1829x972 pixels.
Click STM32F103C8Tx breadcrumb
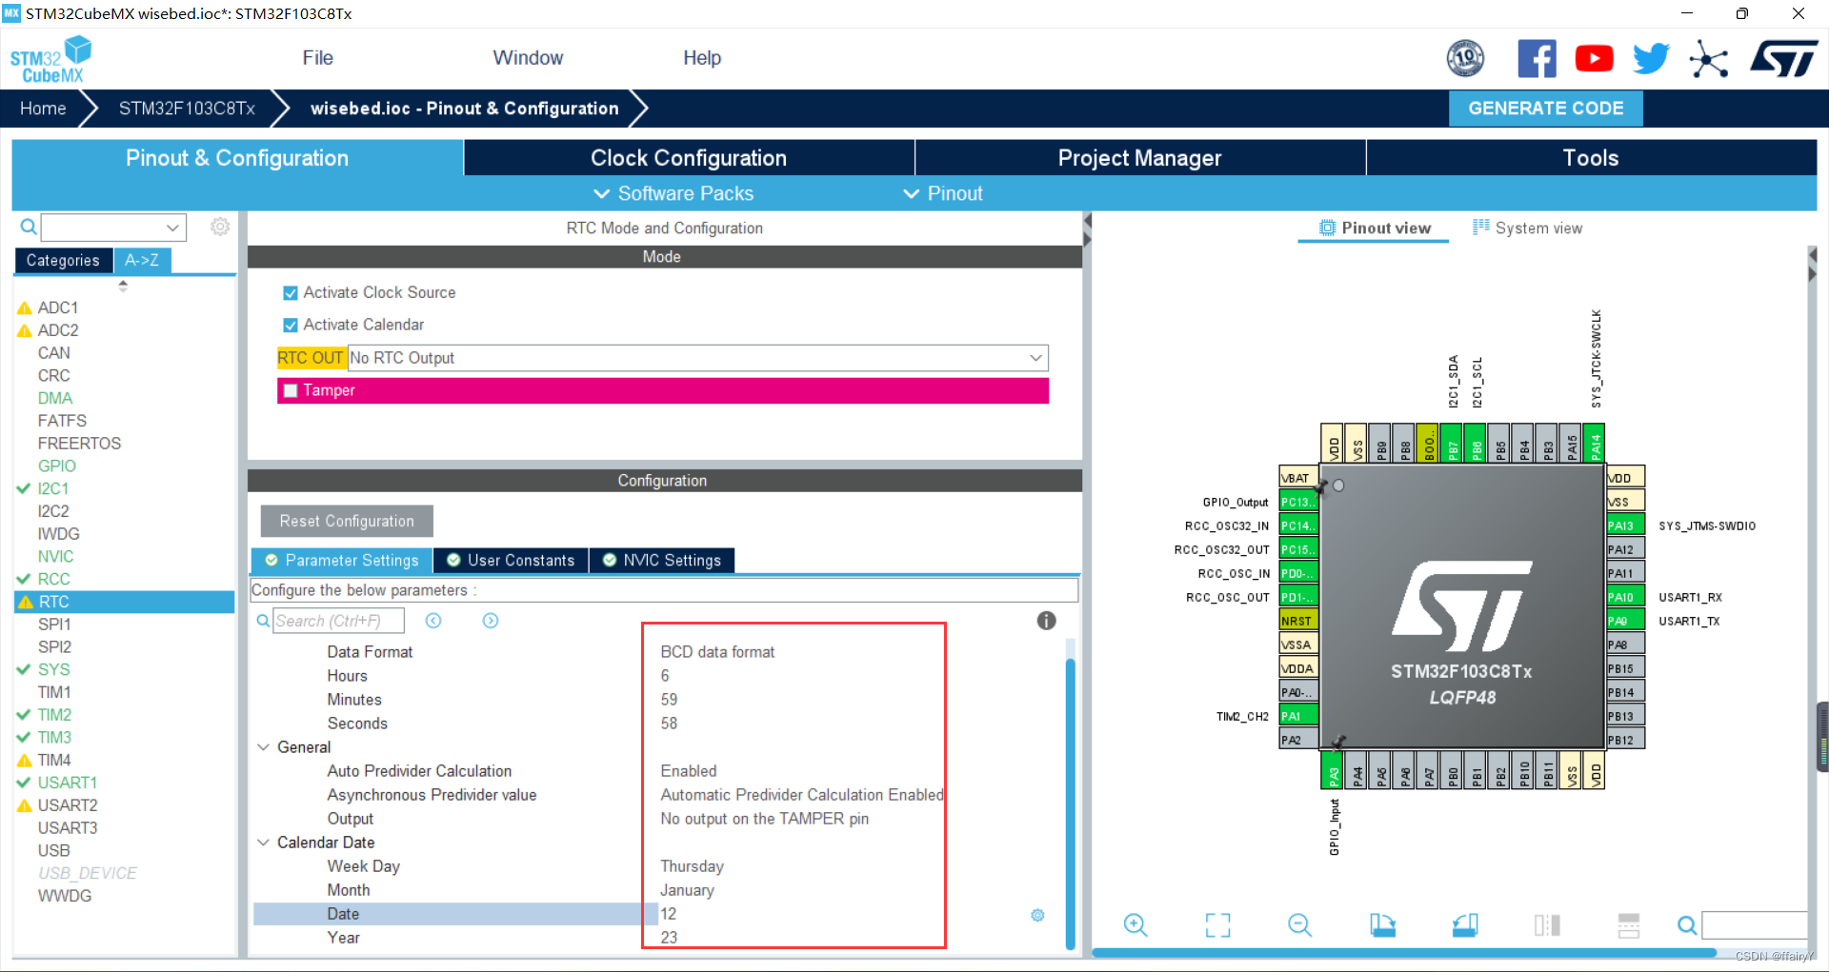coord(187,109)
